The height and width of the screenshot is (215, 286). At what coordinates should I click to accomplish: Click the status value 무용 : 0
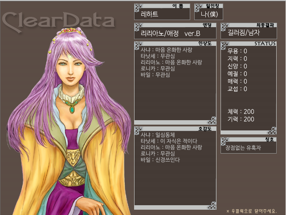pyautogui.click(x=237, y=51)
